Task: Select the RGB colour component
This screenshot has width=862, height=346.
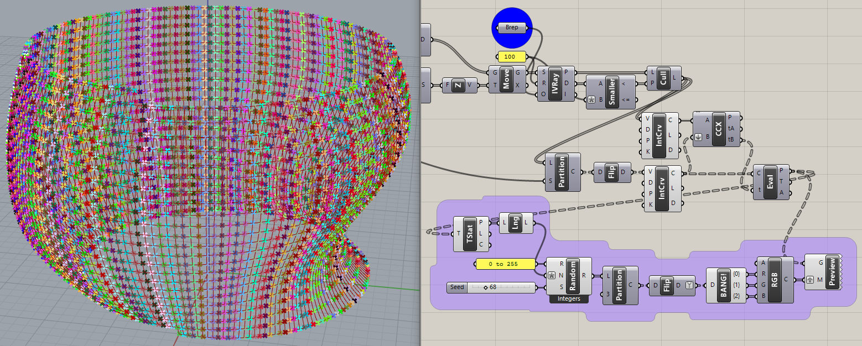Action: [x=775, y=279]
